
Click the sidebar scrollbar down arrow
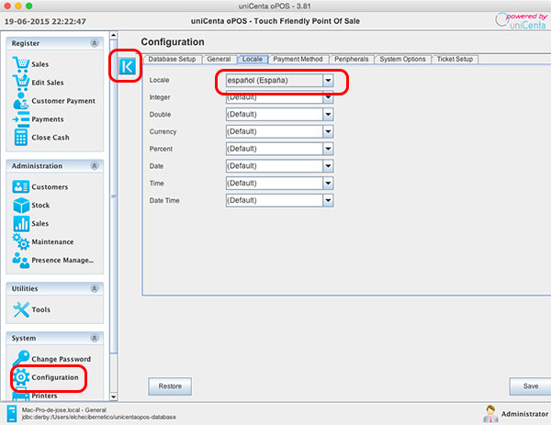click(x=113, y=397)
